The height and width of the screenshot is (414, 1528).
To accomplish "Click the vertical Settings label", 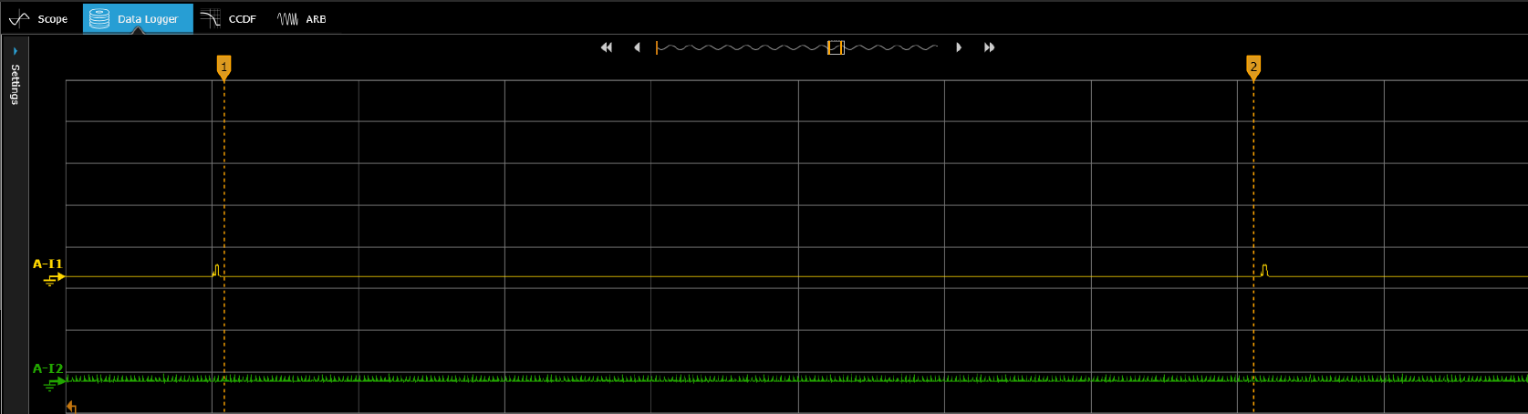I will click(x=15, y=85).
